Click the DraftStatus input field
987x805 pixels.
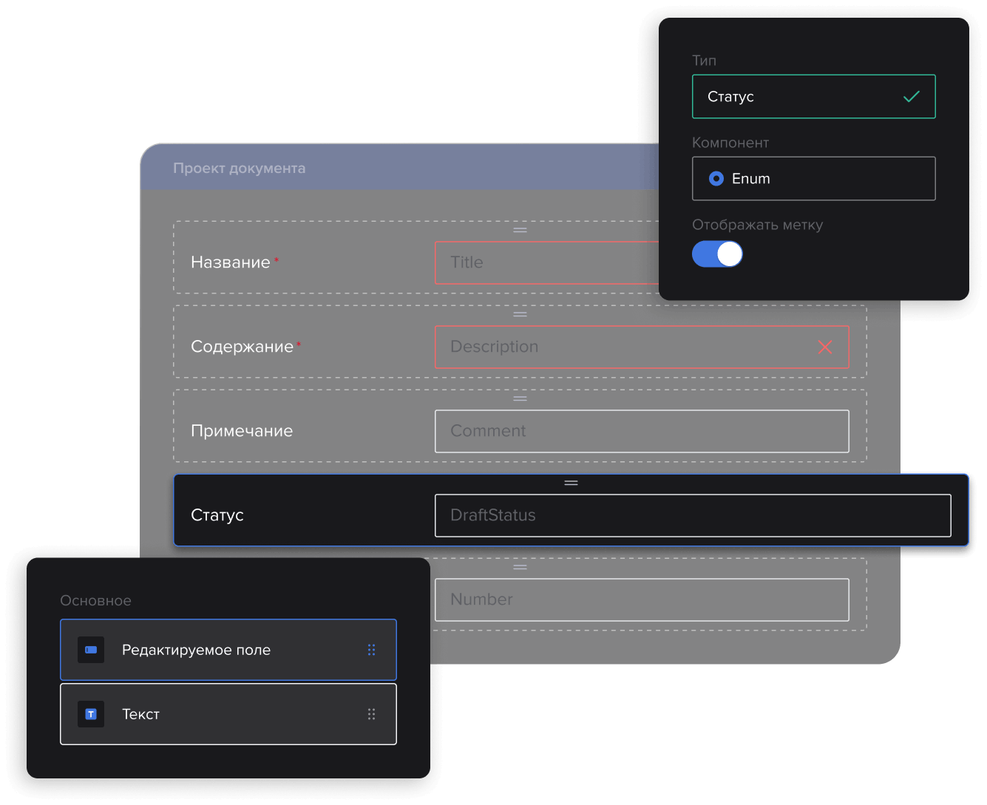point(692,515)
